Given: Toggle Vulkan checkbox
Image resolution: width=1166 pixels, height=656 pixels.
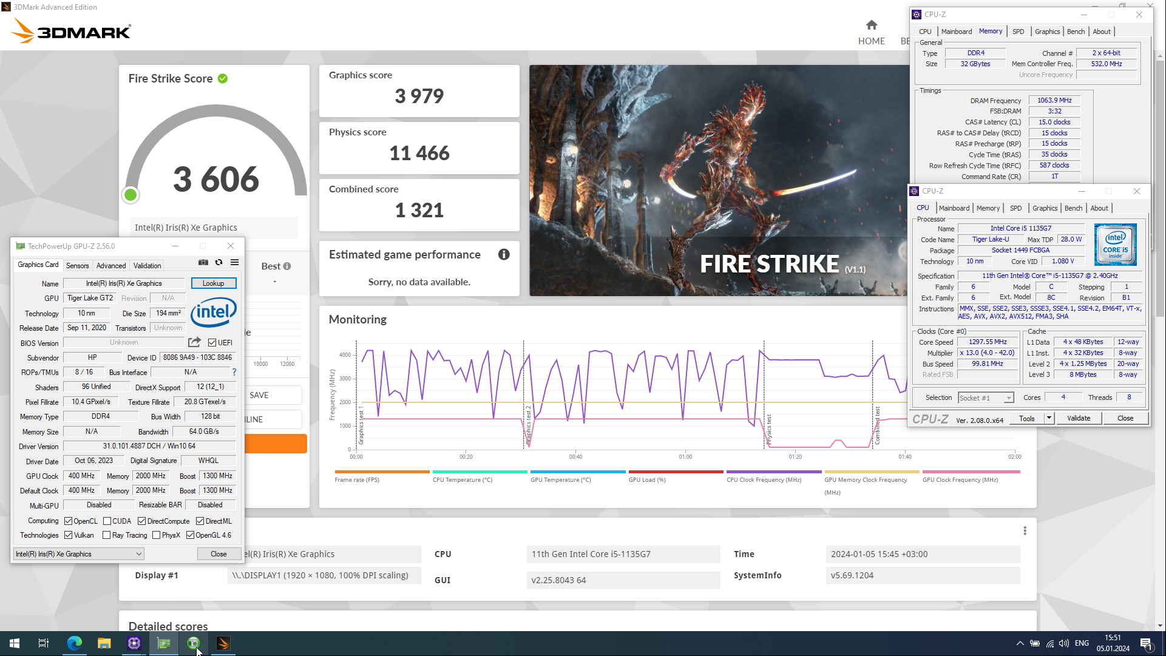Looking at the screenshot, I should [69, 535].
